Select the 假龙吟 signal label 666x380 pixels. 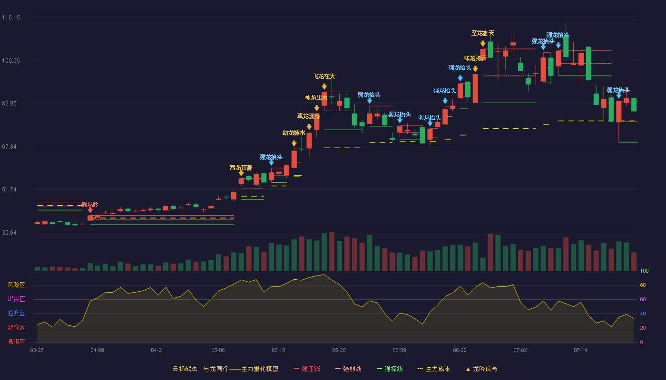point(90,205)
